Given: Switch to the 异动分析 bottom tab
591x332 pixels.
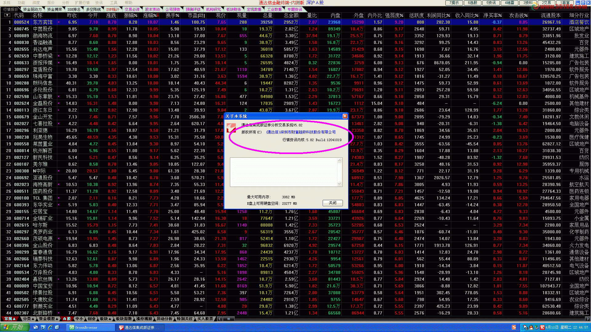Looking at the screenshot, I should tap(164, 319).
